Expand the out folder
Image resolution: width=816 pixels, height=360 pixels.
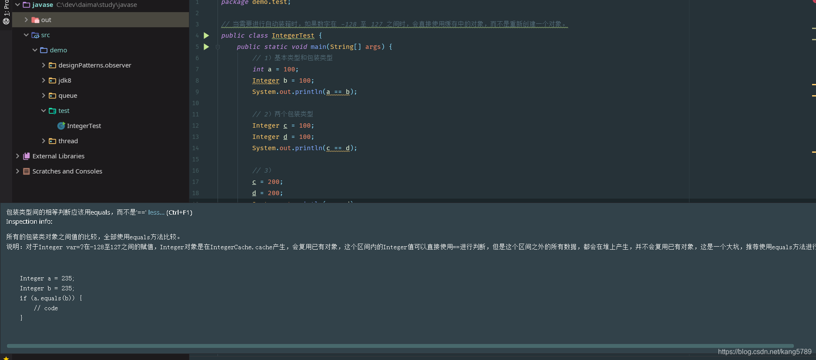click(26, 20)
